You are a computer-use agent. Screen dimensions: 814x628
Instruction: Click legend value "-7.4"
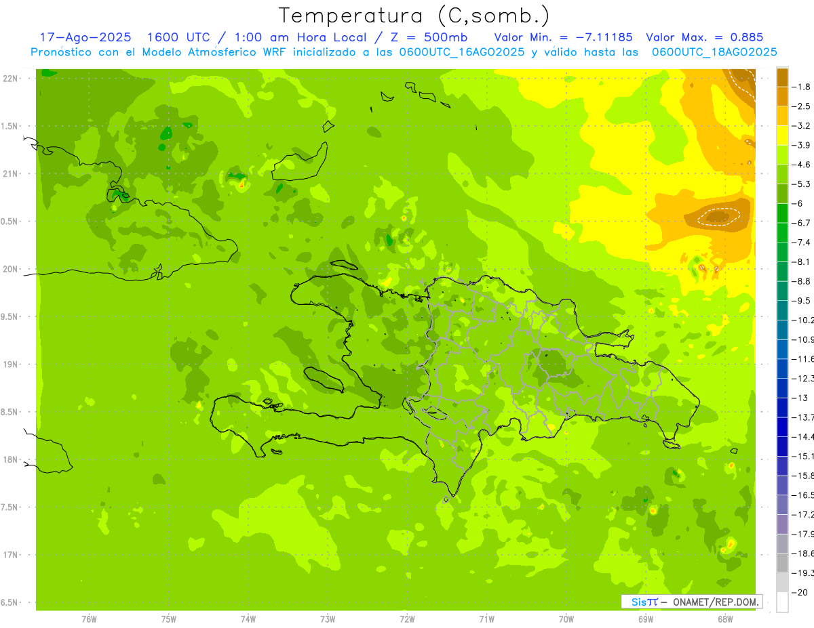(801, 243)
